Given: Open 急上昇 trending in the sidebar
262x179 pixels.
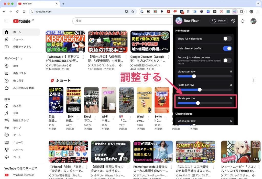Looking at the screenshot, I should (21, 106).
